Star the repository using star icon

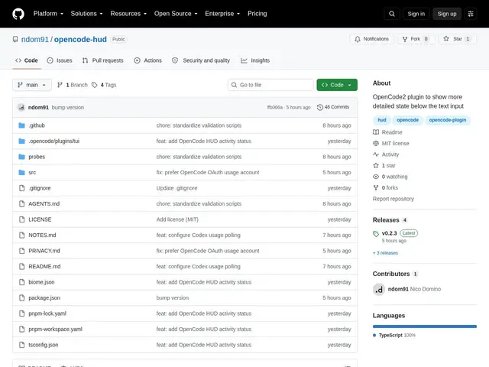coord(446,39)
